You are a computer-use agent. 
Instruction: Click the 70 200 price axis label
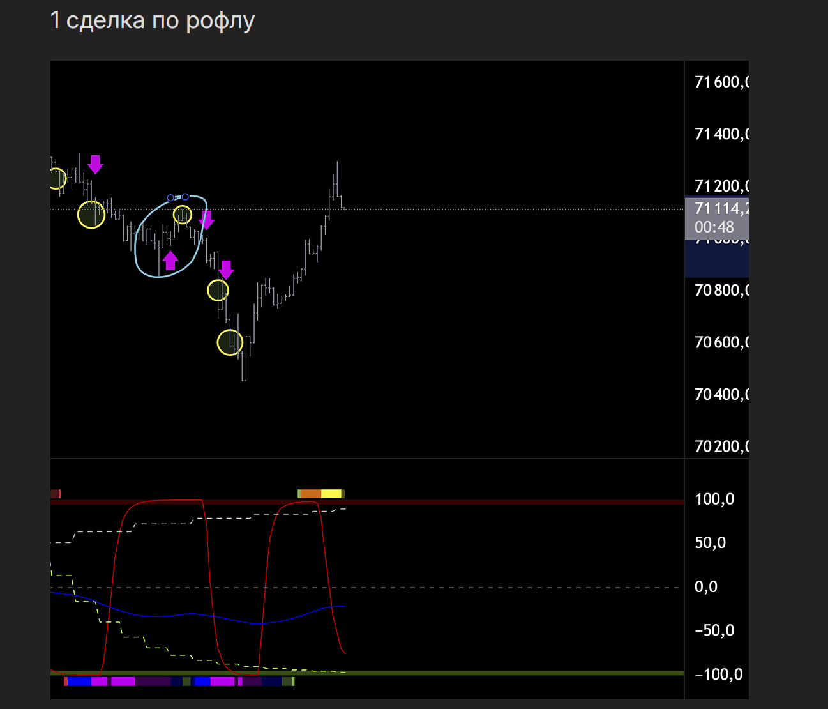click(718, 446)
